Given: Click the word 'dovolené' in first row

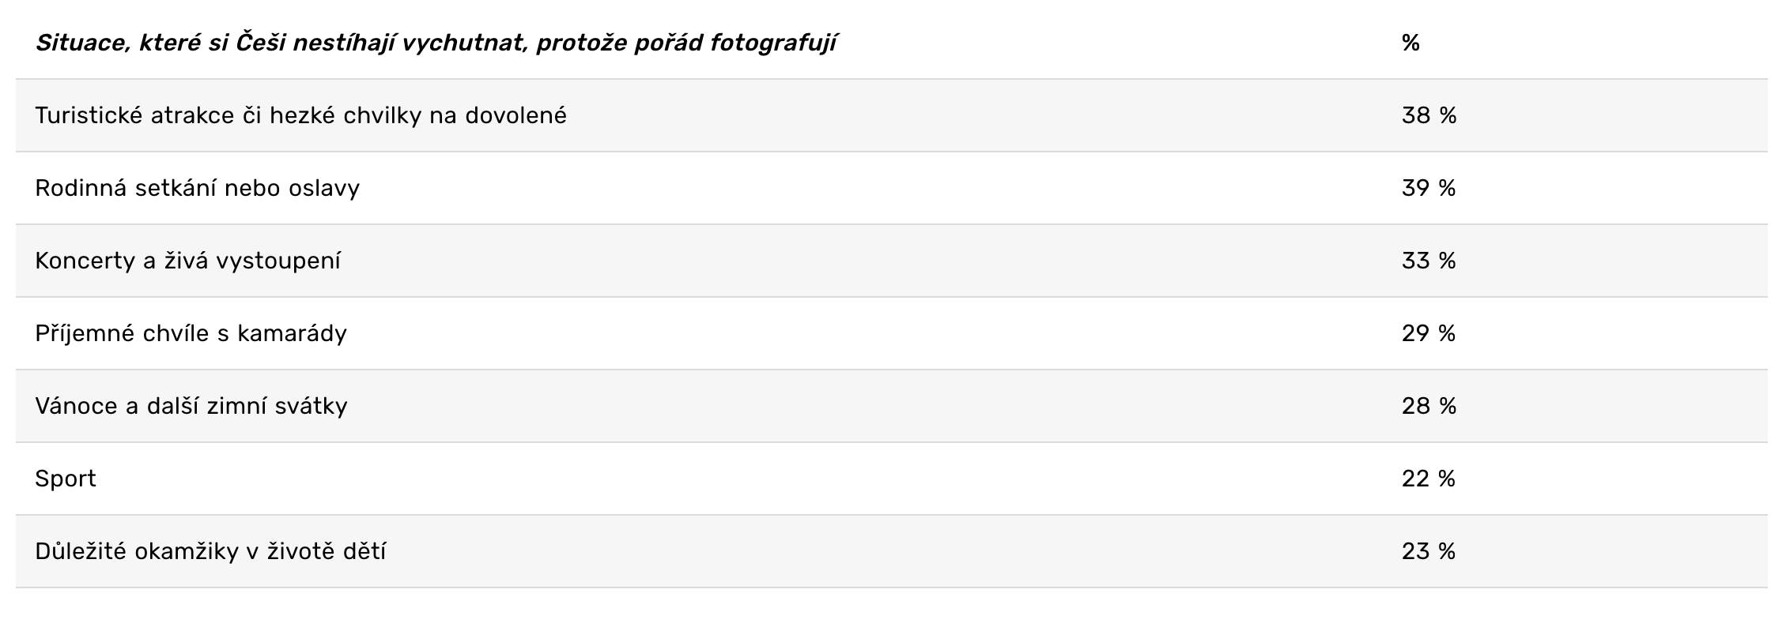Looking at the screenshot, I should click(515, 116).
